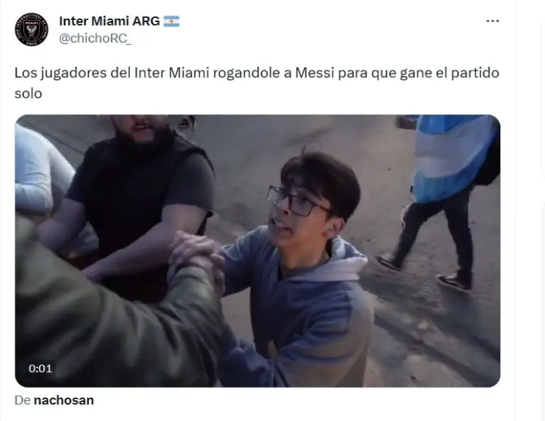Click the white-sleeved arm at video edge
Viewport: 545px width, 421px height.
point(40,170)
